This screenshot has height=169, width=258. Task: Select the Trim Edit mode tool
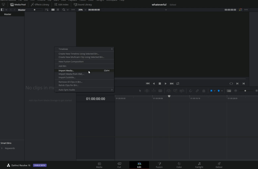pyautogui.click(x=147, y=91)
